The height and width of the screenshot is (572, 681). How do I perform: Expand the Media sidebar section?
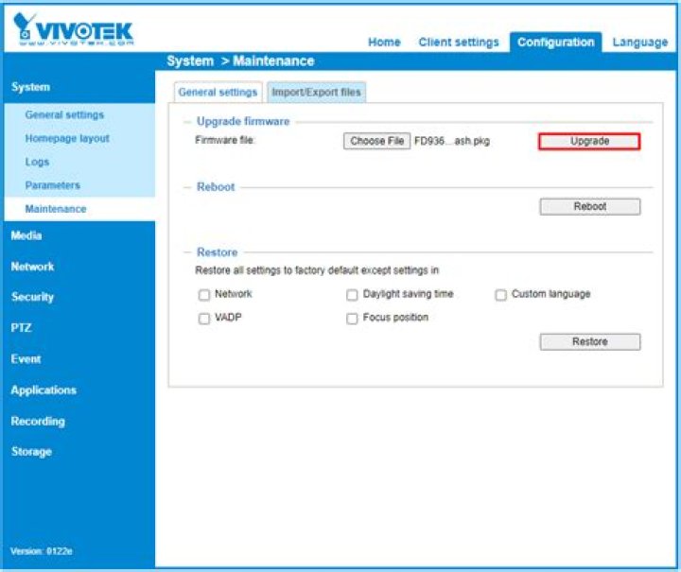(x=26, y=235)
